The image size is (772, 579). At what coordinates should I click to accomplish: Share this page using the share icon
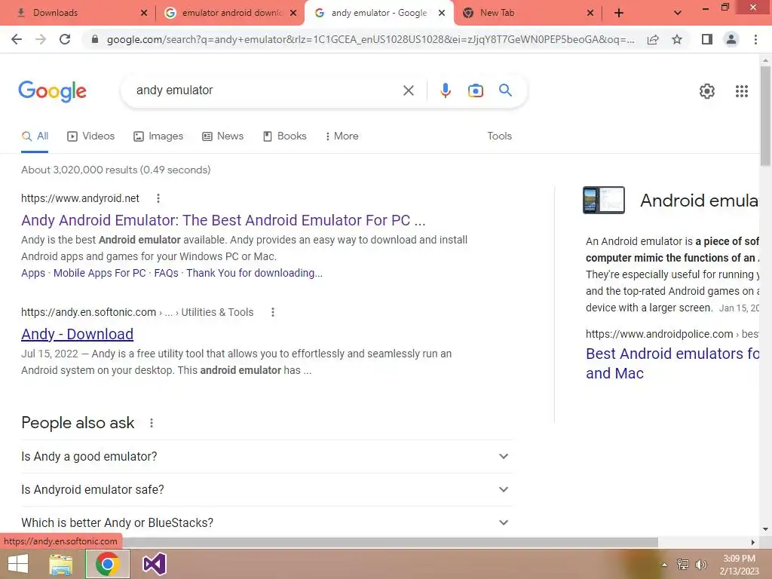pyautogui.click(x=653, y=39)
